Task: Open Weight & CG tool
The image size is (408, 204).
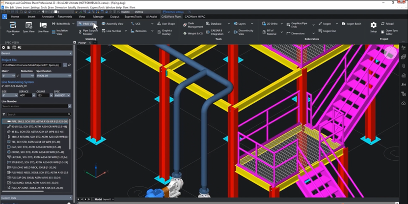Action: click(193, 33)
